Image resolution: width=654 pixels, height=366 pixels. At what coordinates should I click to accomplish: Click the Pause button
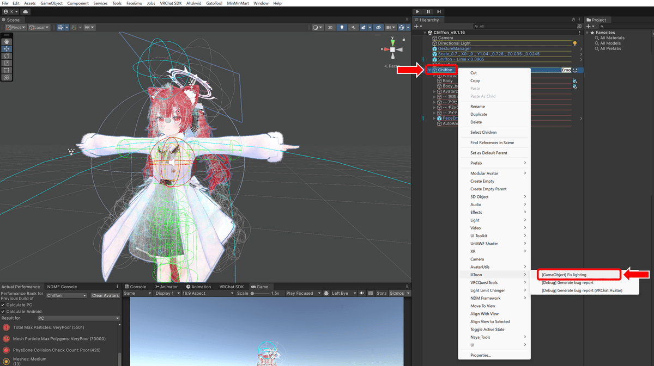[428, 11]
